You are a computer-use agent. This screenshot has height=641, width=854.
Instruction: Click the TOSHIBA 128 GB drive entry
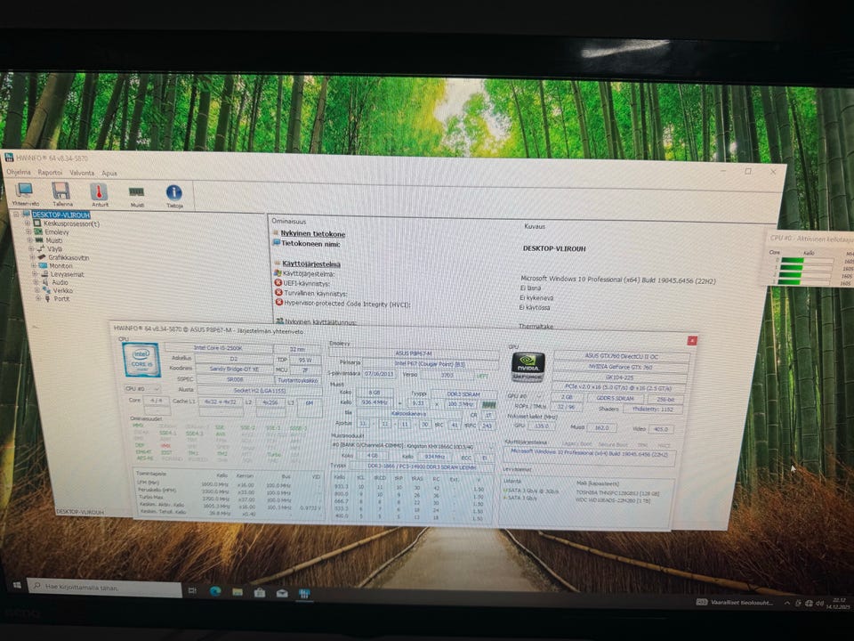point(617,493)
